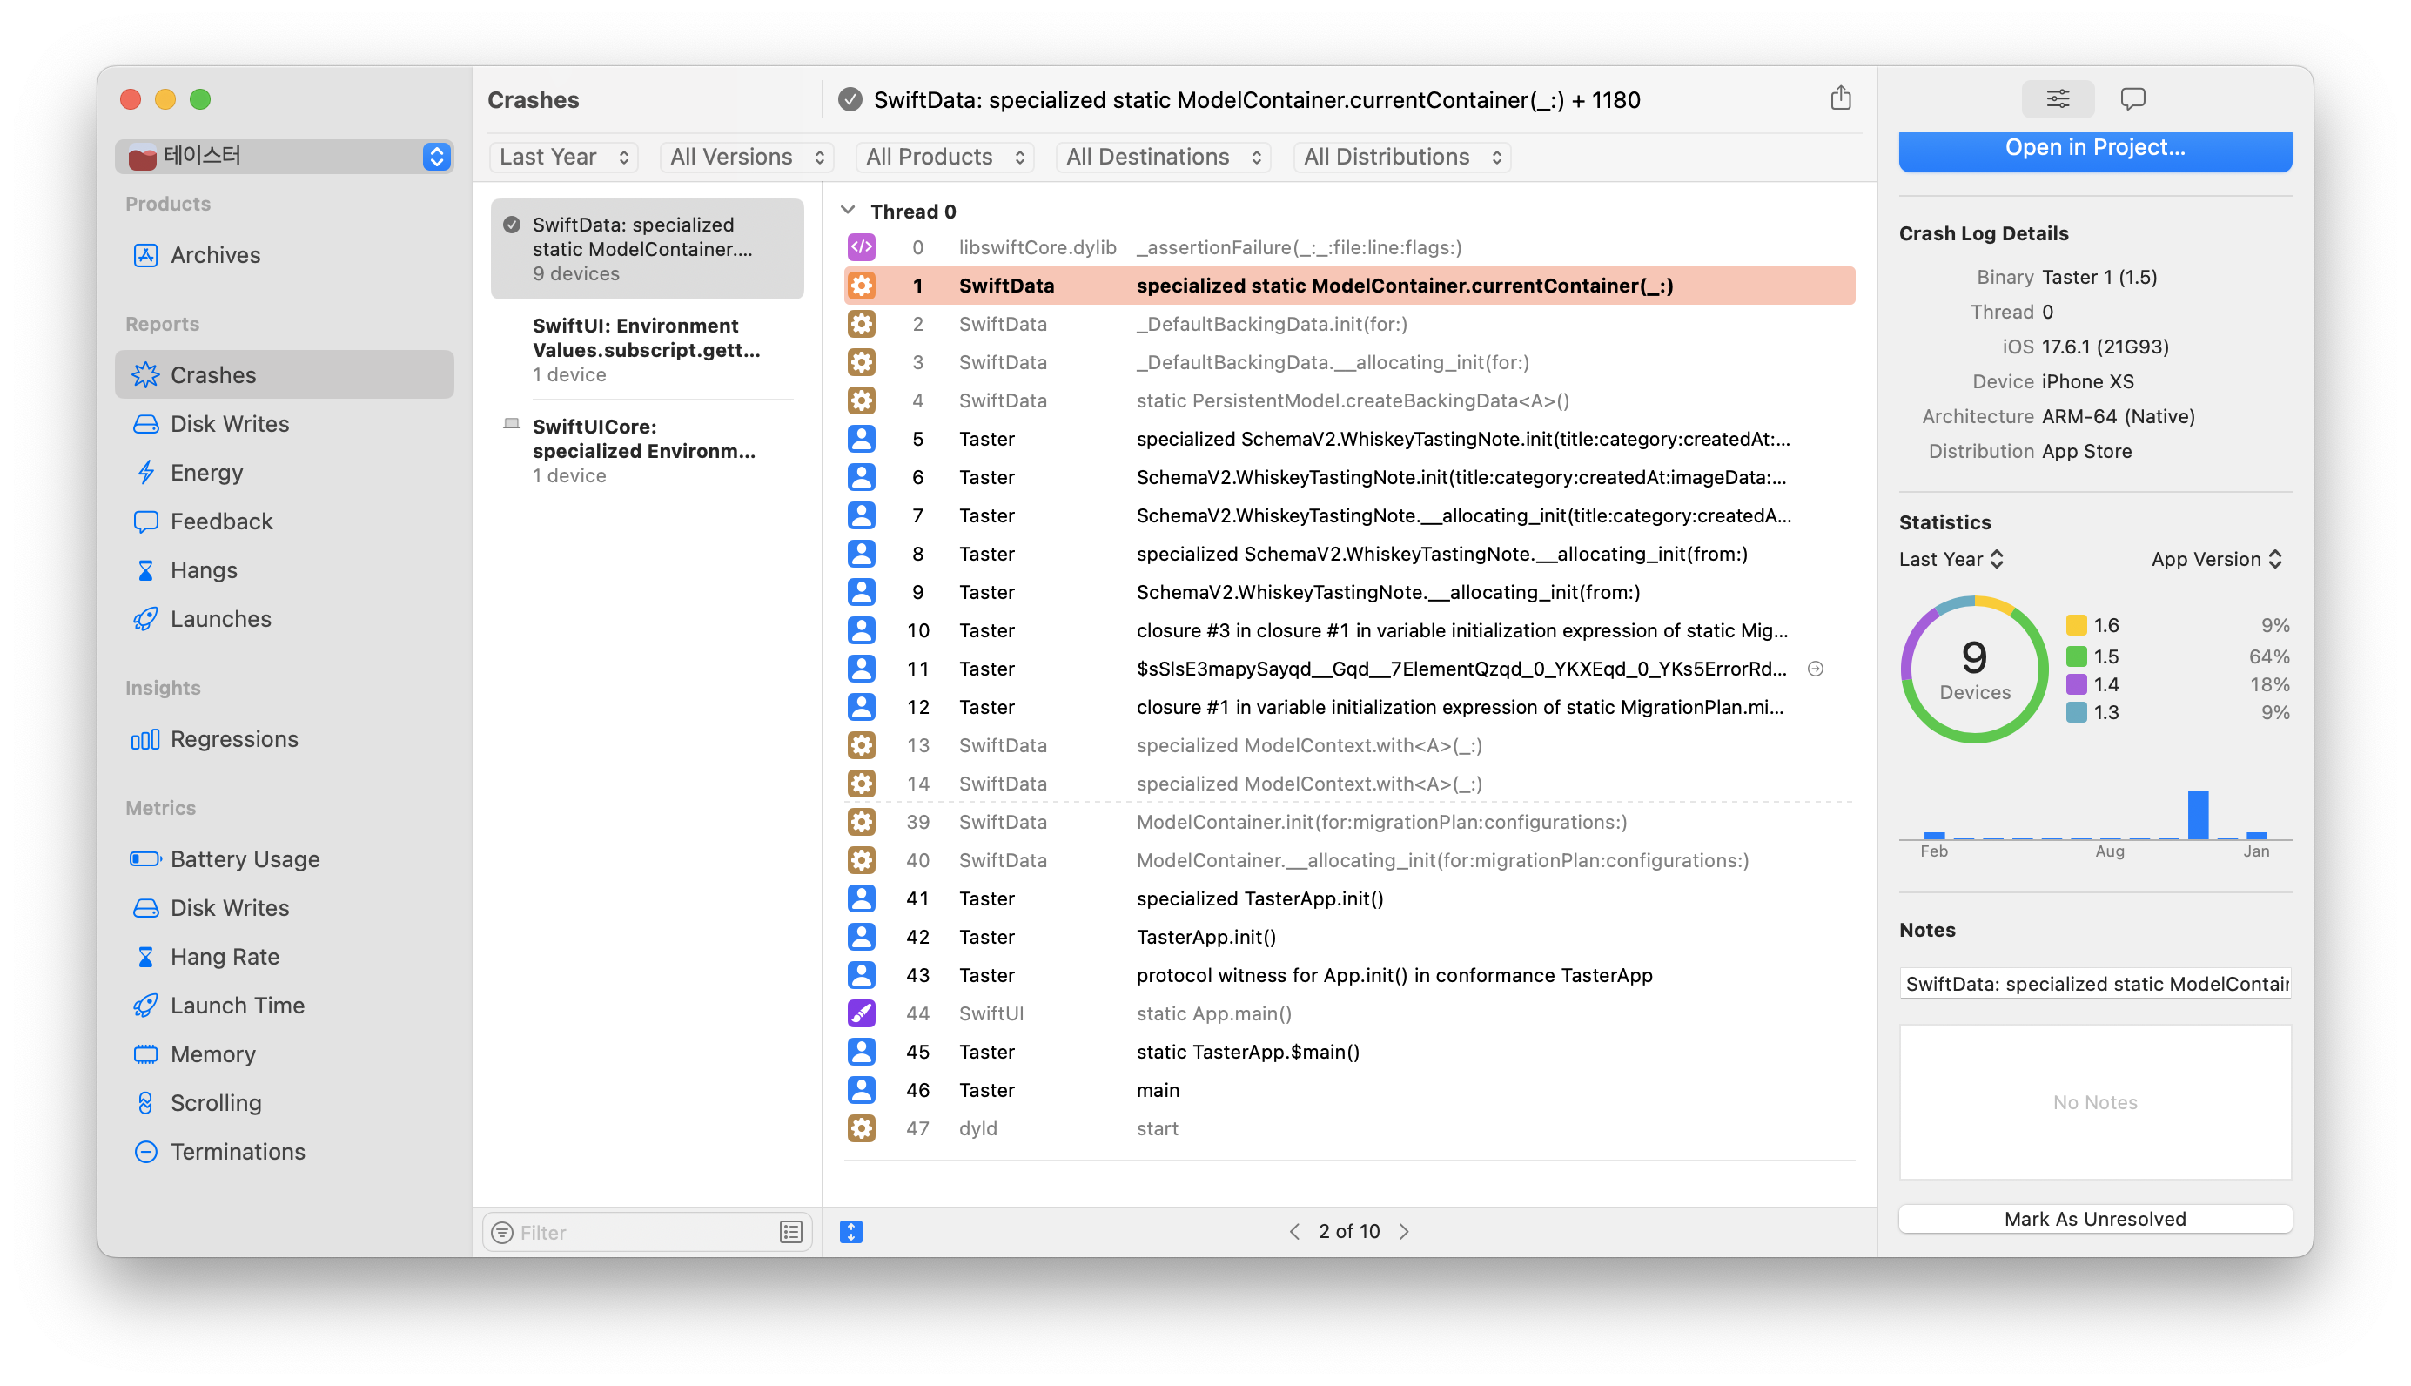
Task: Open the Feedback report
Action: (x=284, y=521)
